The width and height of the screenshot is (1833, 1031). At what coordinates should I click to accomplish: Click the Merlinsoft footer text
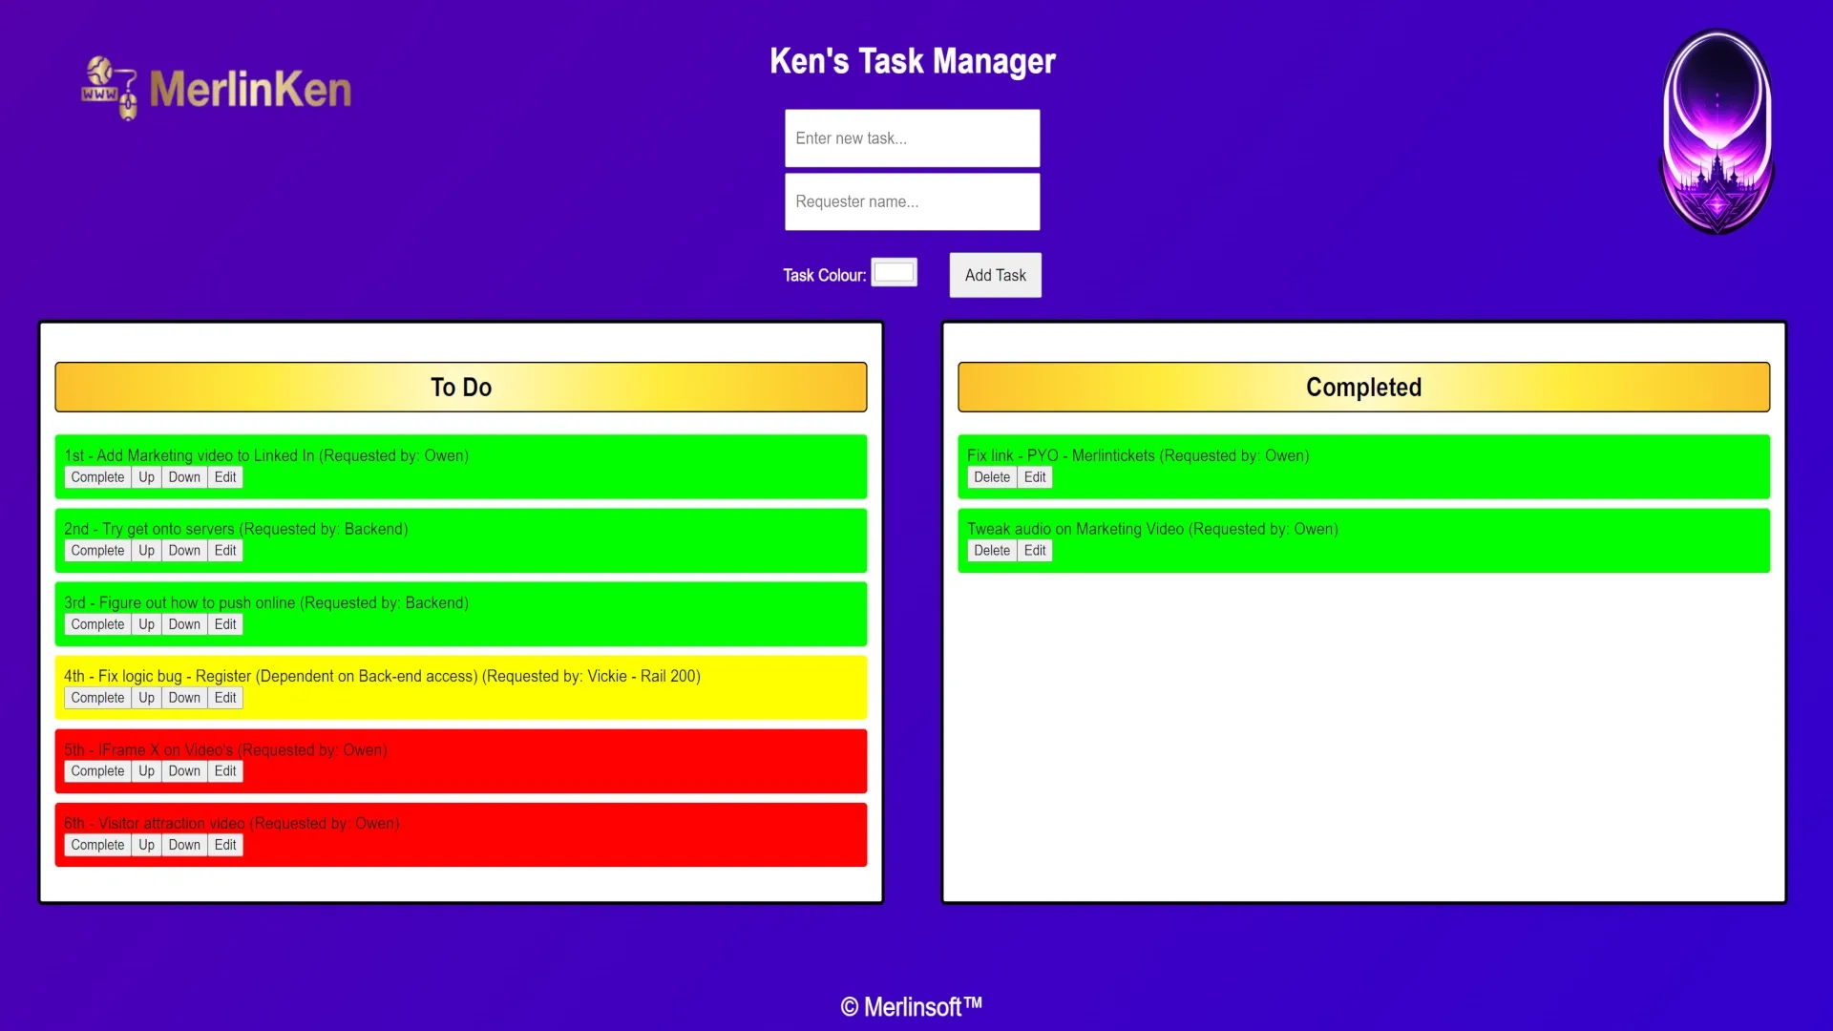(912, 1004)
